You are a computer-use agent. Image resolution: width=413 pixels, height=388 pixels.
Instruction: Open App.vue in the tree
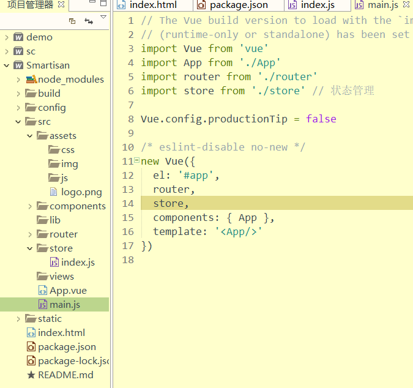pos(68,291)
